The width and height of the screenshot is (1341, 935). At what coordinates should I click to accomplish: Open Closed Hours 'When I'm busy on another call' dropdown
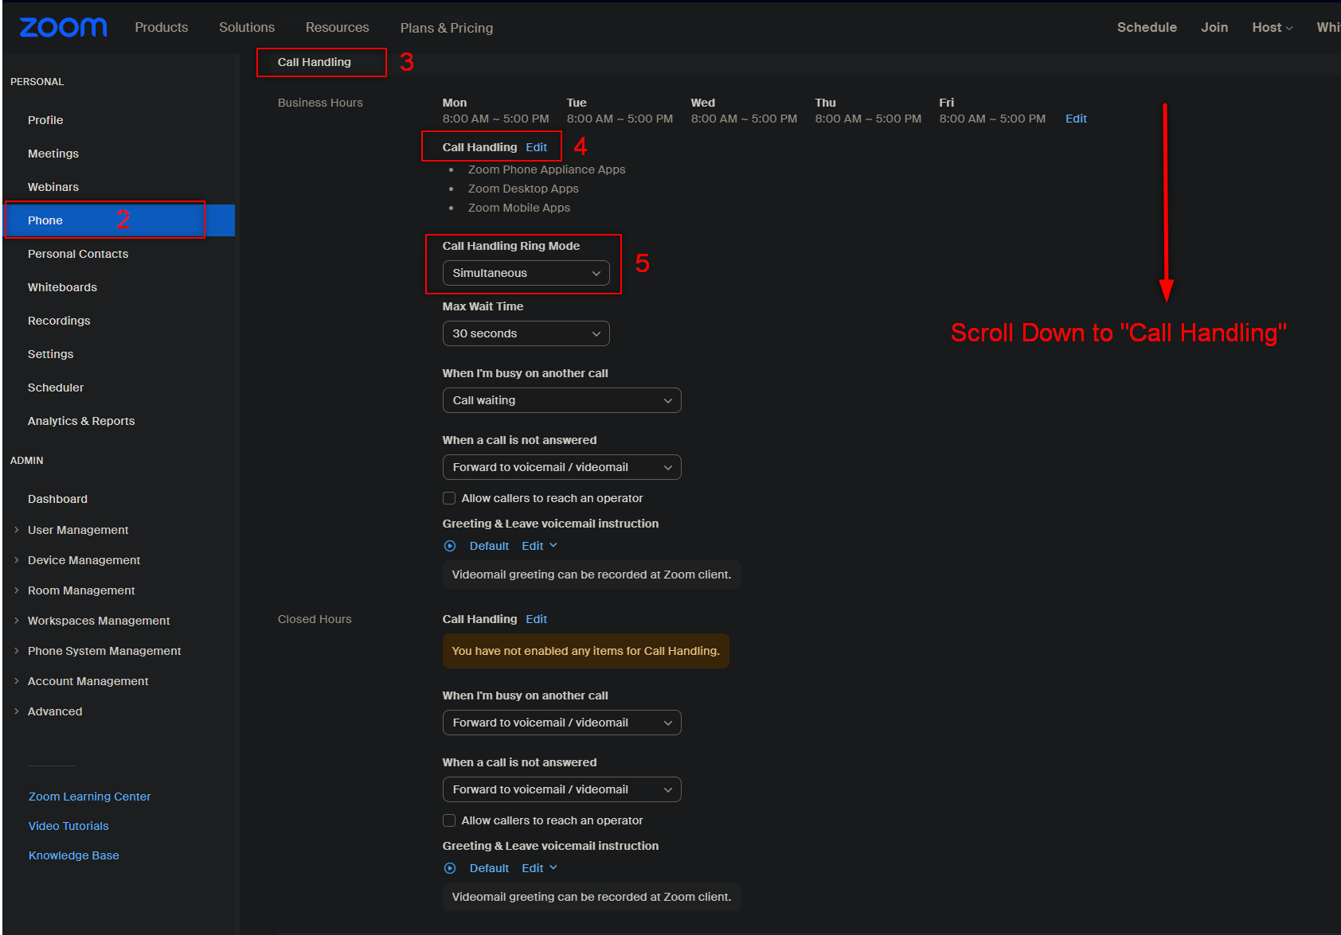point(561,723)
